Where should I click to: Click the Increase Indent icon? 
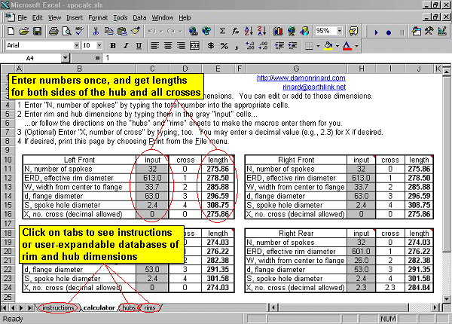pyautogui.click(x=292, y=45)
